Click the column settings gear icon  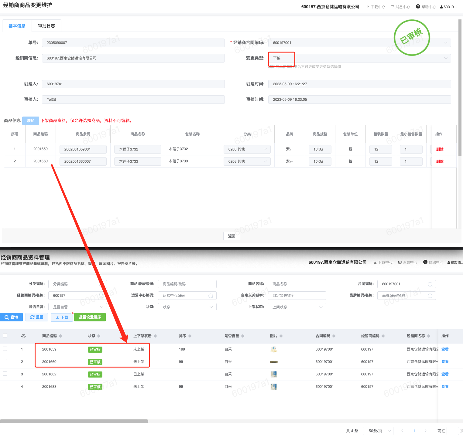coord(23,336)
